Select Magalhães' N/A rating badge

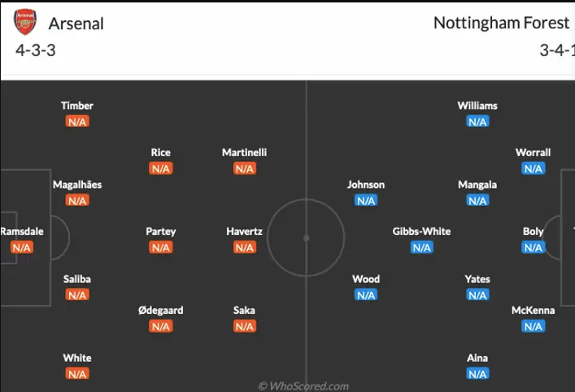[x=77, y=201]
